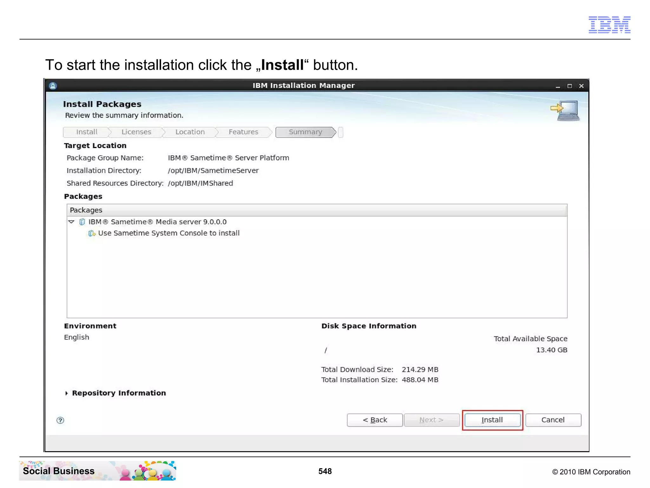This screenshot has width=650, height=488.
Task: Minimize the IBM Installation Manager window
Action: coord(558,86)
